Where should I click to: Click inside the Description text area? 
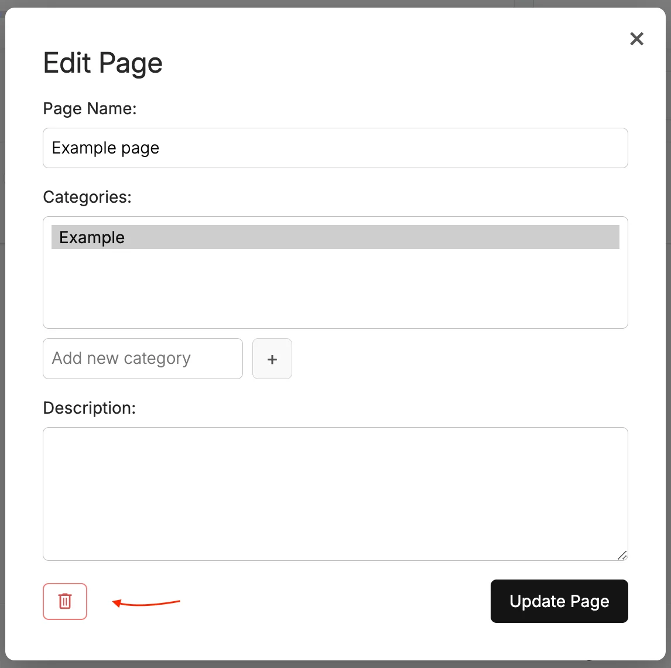click(335, 494)
